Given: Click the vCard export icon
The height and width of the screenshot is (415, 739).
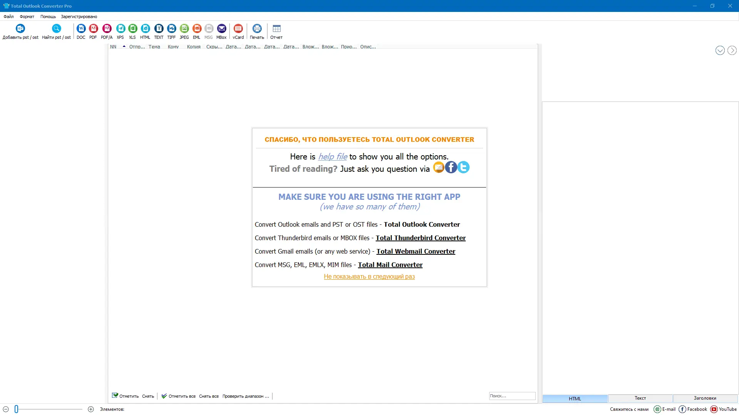Looking at the screenshot, I should pyautogui.click(x=238, y=29).
